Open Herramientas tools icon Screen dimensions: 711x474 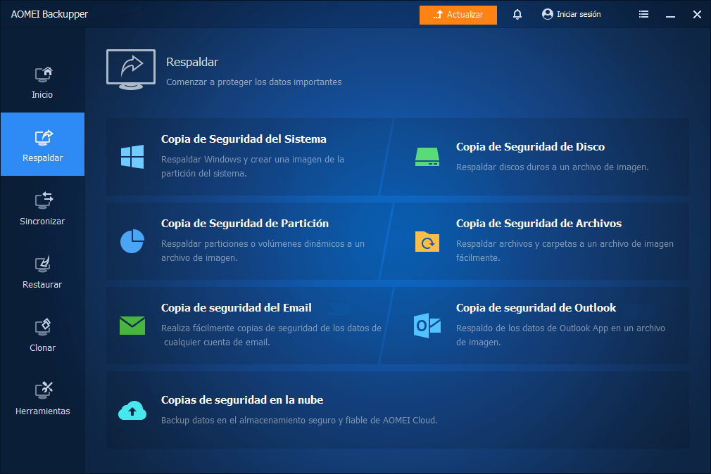click(44, 390)
